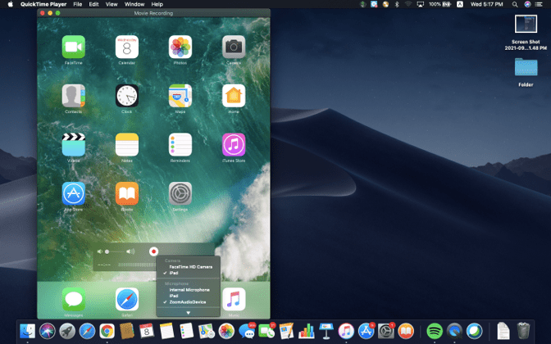The height and width of the screenshot is (344, 551).
Task: Expand more options with the popup's down arrow
Action: (x=188, y=312)
